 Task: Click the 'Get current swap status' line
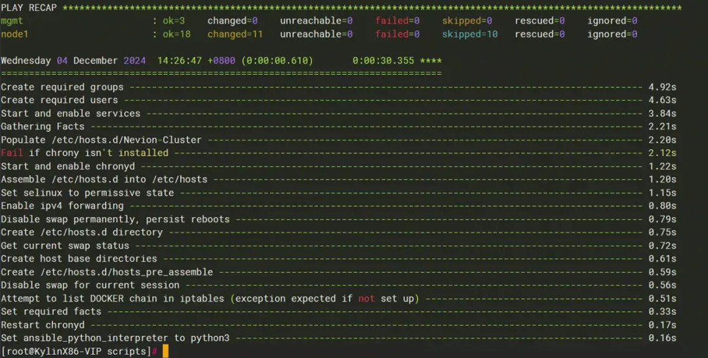pyautogui.click(x=338, y=245)
